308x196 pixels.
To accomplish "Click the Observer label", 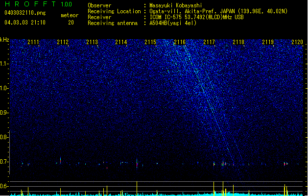I will [x=99, y=5].
